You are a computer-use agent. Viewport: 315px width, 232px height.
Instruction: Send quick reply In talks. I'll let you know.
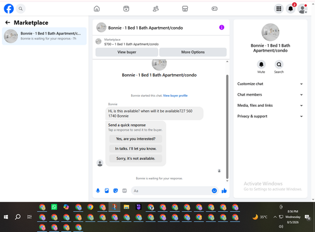(135, 148)
